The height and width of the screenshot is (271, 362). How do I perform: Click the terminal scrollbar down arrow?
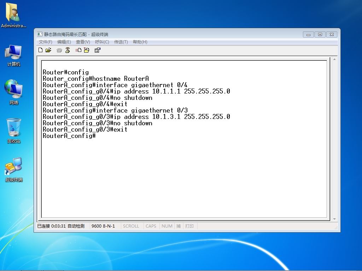pyautogui.click(x=334, y=219)
